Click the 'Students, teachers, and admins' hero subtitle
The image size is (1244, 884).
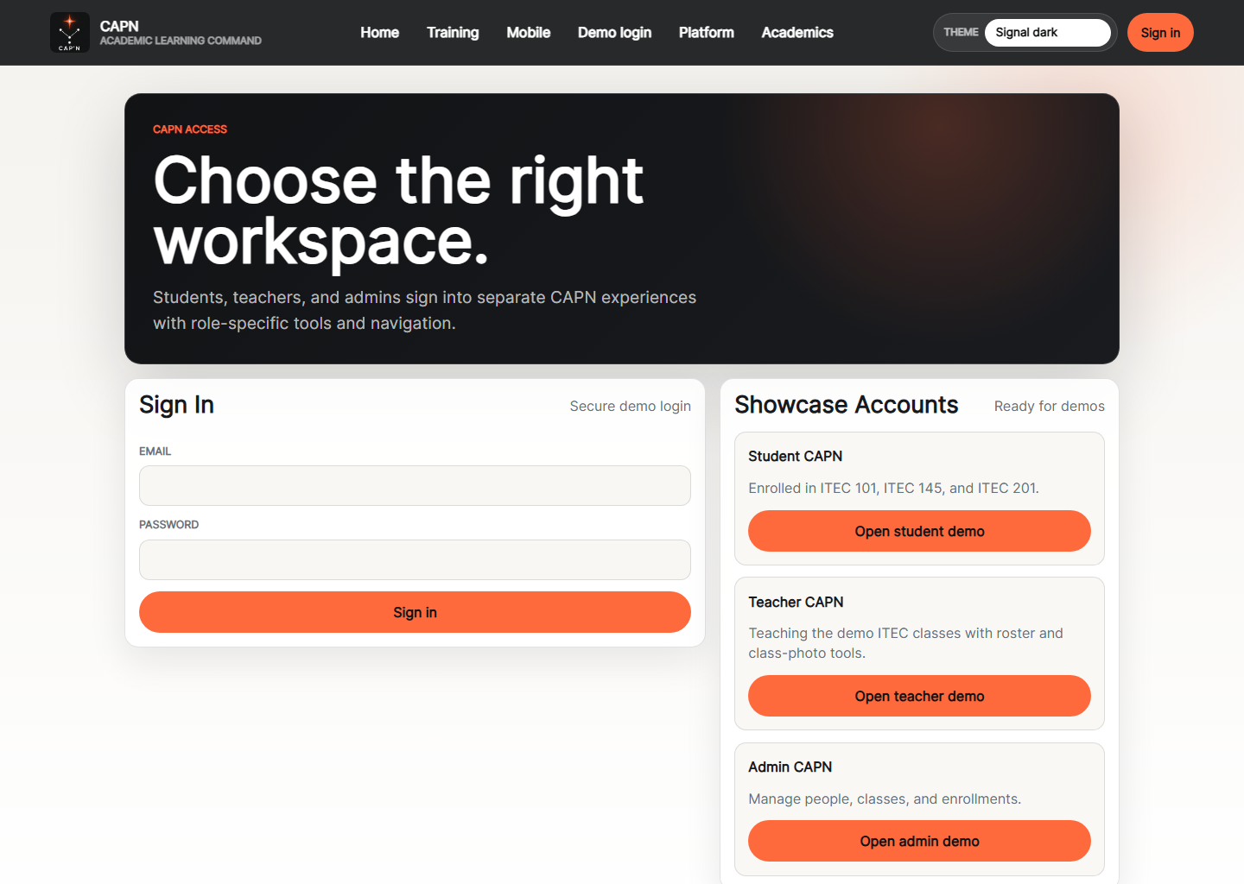pos(424,310)
